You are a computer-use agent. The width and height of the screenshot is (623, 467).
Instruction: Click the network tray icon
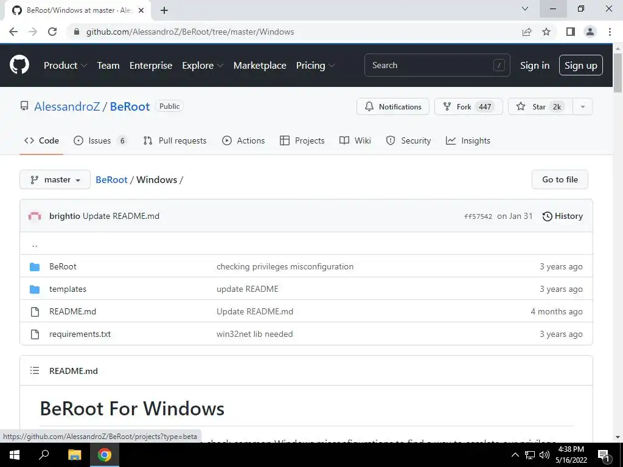tap(530, 455)
